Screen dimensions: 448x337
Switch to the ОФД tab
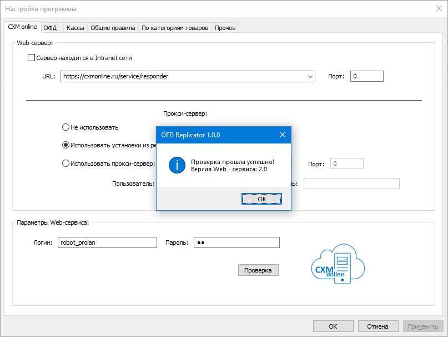[x=51, y=28]
